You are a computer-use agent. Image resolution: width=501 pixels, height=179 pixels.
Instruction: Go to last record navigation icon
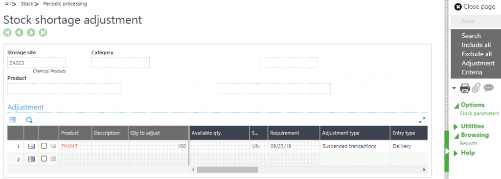[43, 32]
